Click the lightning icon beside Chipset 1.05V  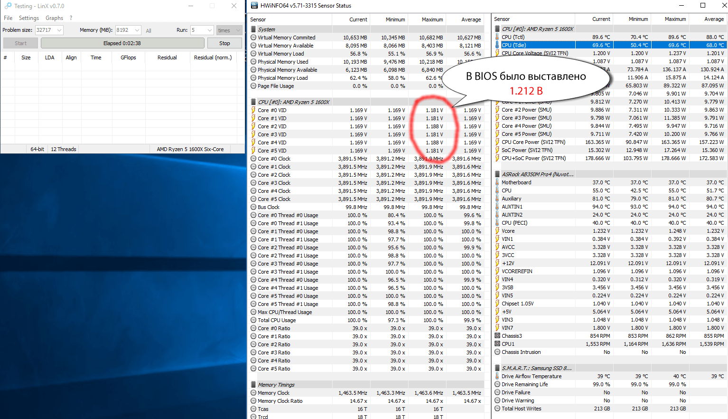tap(497, 304)
